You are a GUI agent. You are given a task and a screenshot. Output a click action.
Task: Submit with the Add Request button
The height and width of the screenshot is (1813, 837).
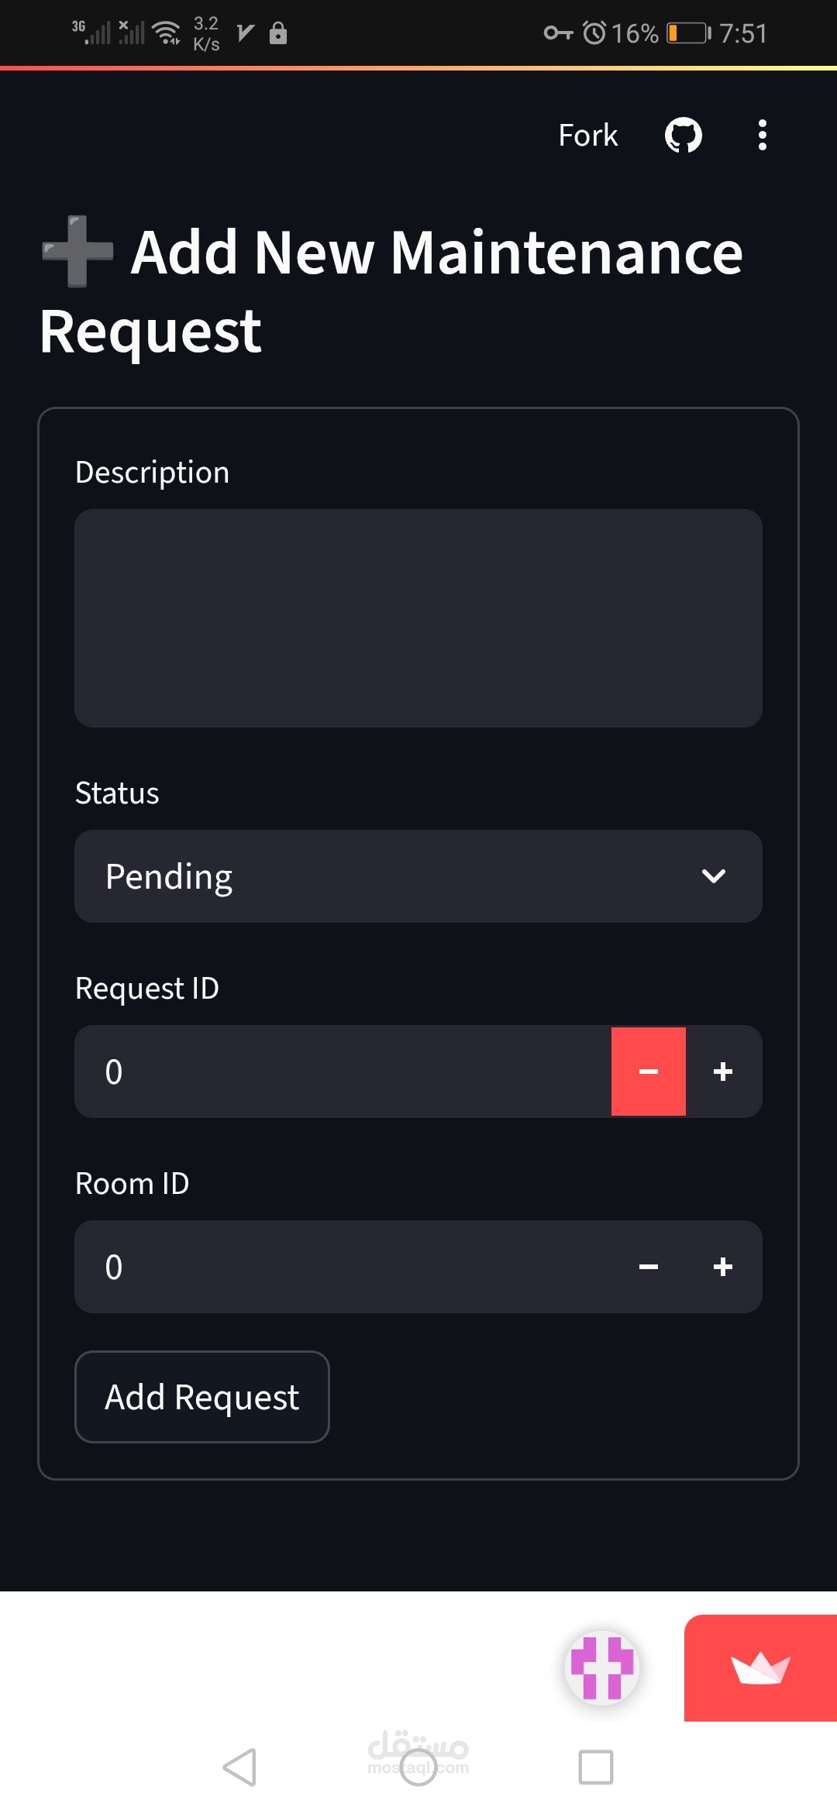[202, 1397]
